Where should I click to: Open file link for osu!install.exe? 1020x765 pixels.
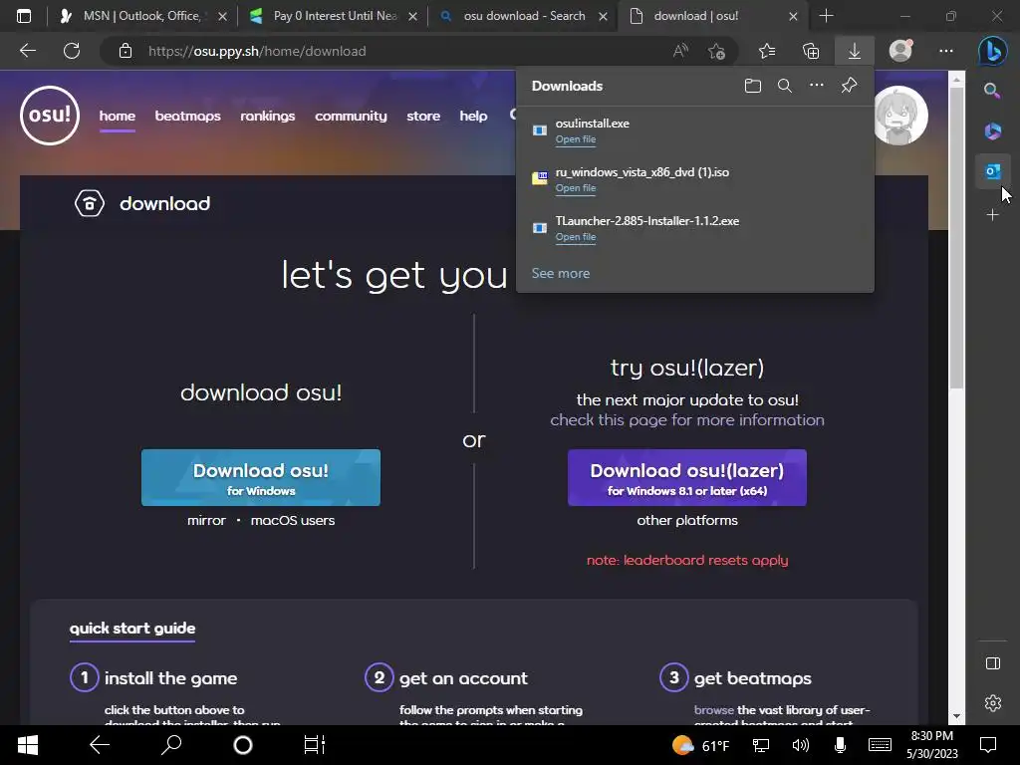(575, 139)
